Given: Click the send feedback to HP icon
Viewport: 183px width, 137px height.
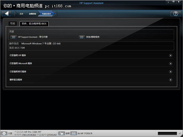Looking at the screenshot, I should 74,133.
